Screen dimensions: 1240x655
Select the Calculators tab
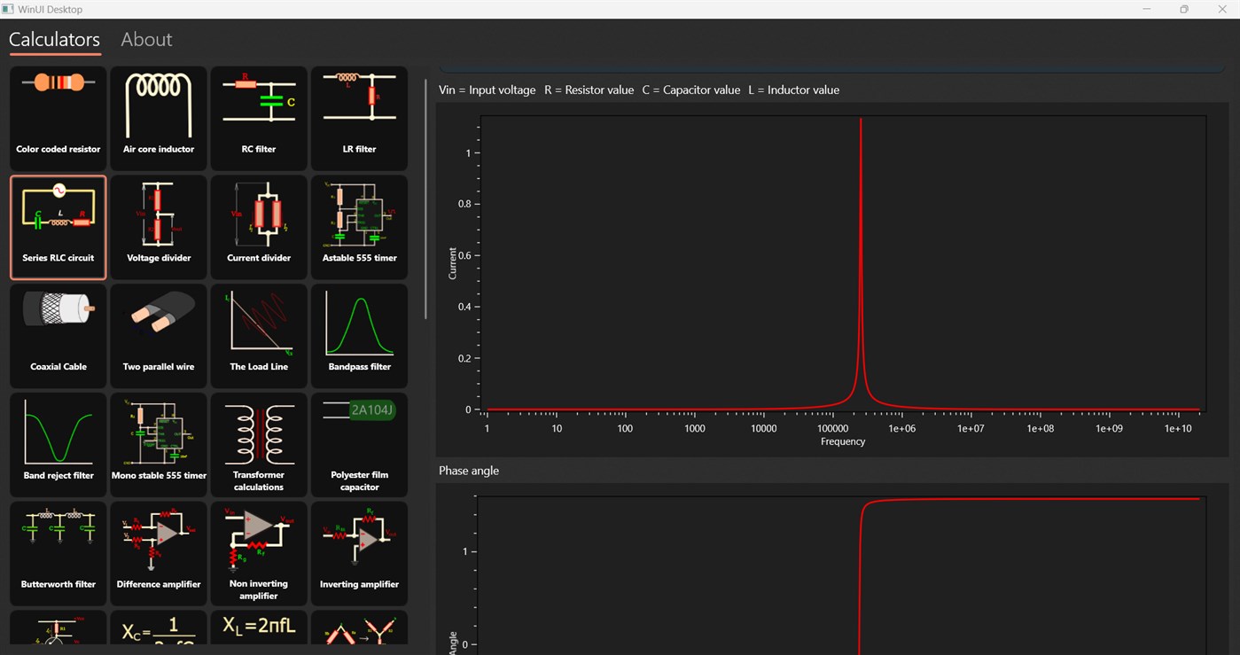click(54, 39)
